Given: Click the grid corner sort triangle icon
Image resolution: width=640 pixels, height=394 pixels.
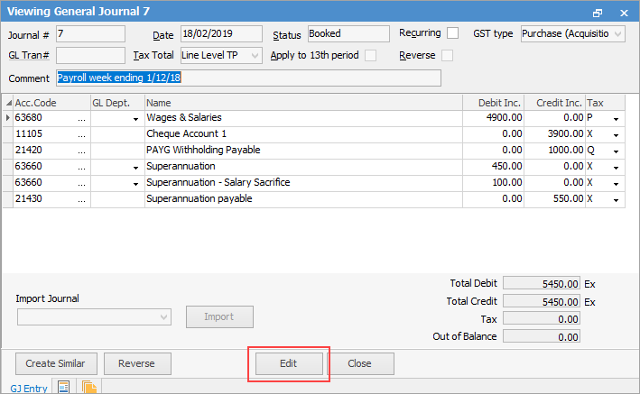Looking at the screenshot, I should tap(8, 103).
